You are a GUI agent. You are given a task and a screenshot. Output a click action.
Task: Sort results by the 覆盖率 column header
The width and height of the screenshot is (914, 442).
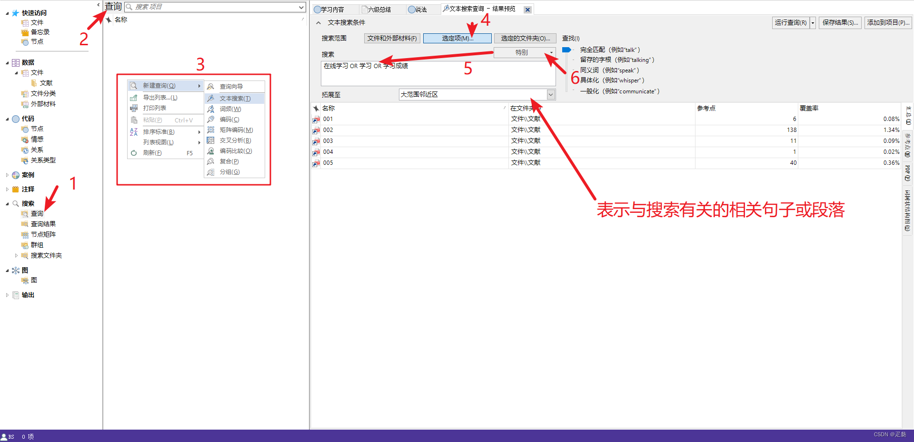(849, 109)
